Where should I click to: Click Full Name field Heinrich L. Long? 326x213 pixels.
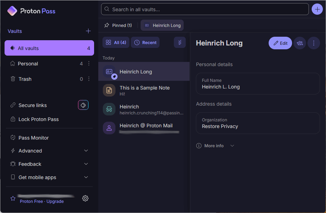pyautogui.click(x=258, y=84)
